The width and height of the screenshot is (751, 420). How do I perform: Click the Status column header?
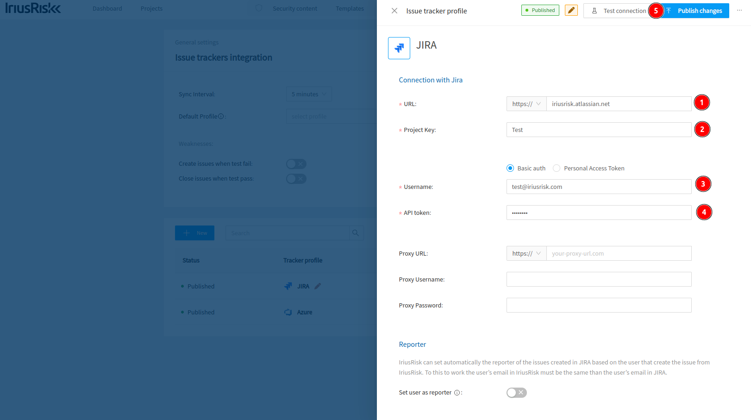pos(191,260)
